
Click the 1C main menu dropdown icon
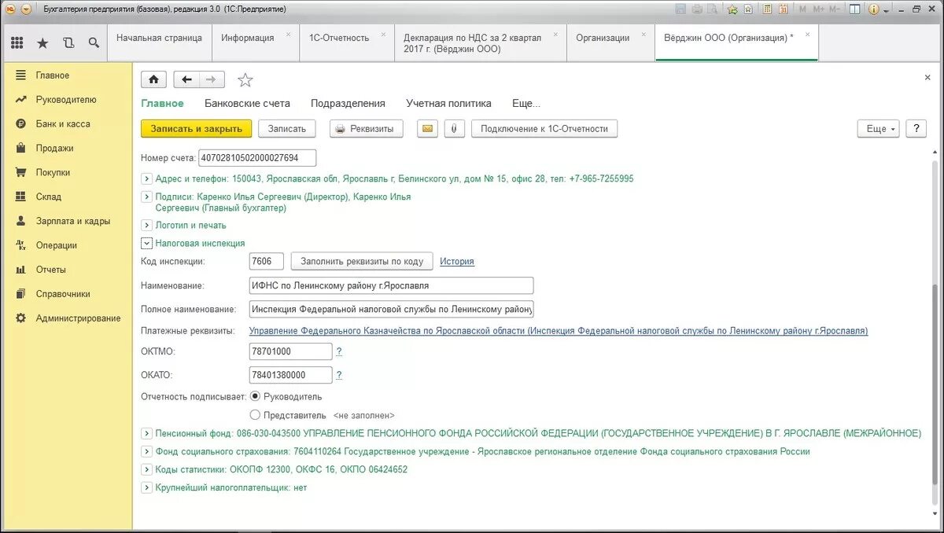tap(25, 9)
